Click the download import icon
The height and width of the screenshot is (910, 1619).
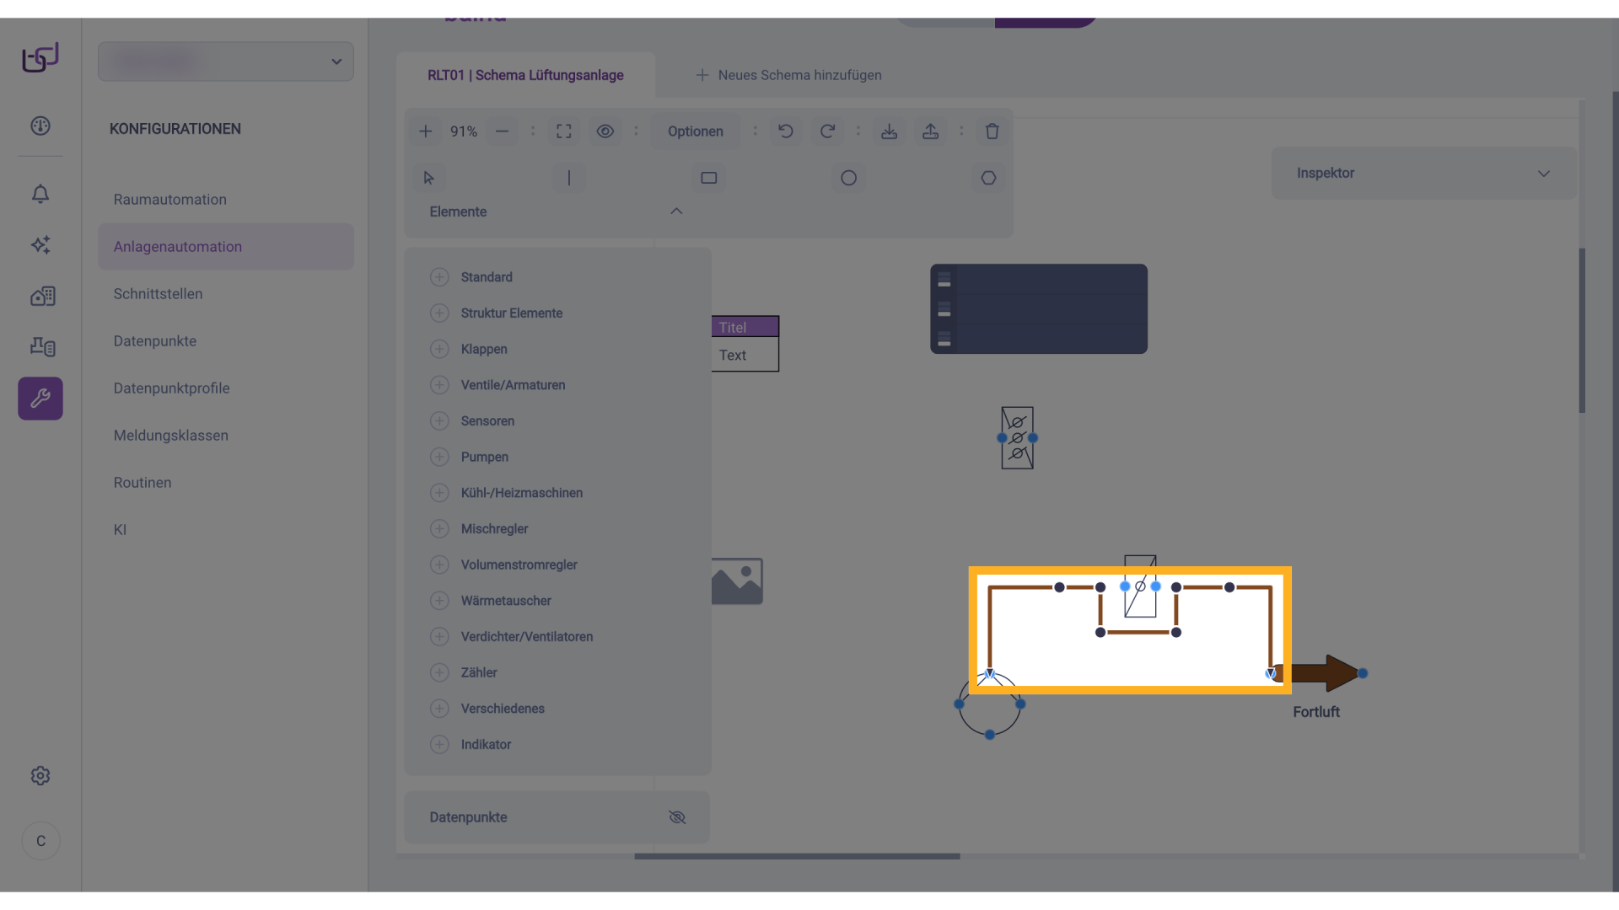889,131
